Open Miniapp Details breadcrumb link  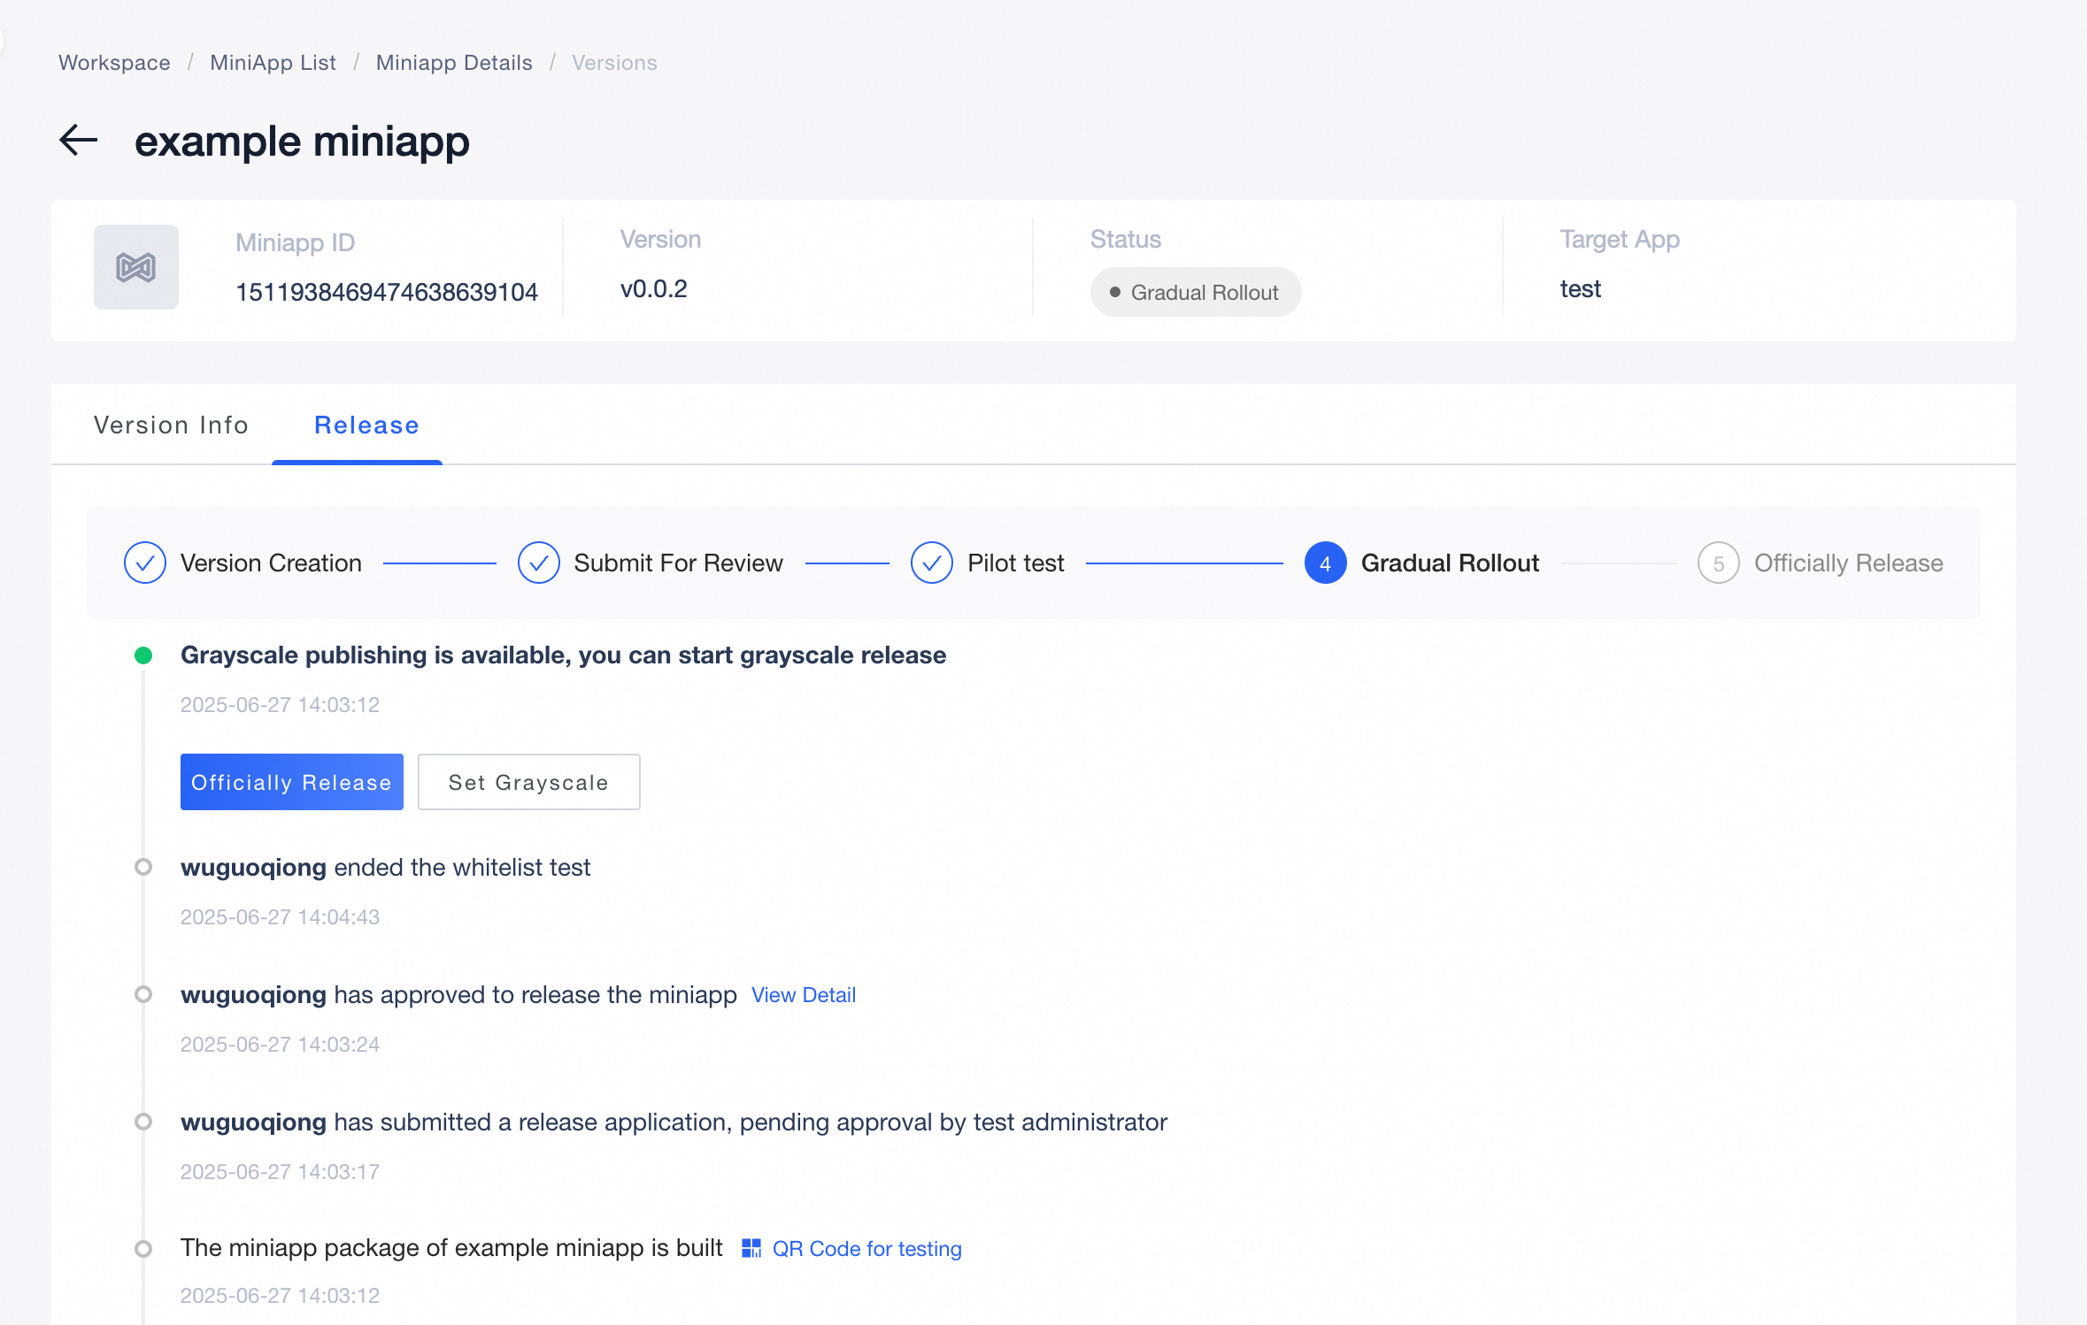[x=454, y=63]
